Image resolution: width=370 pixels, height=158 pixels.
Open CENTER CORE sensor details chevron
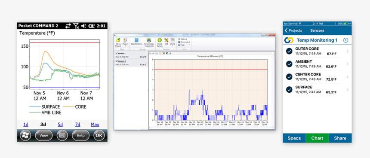(348, 77)
